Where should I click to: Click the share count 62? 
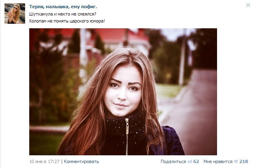(196, 161)
